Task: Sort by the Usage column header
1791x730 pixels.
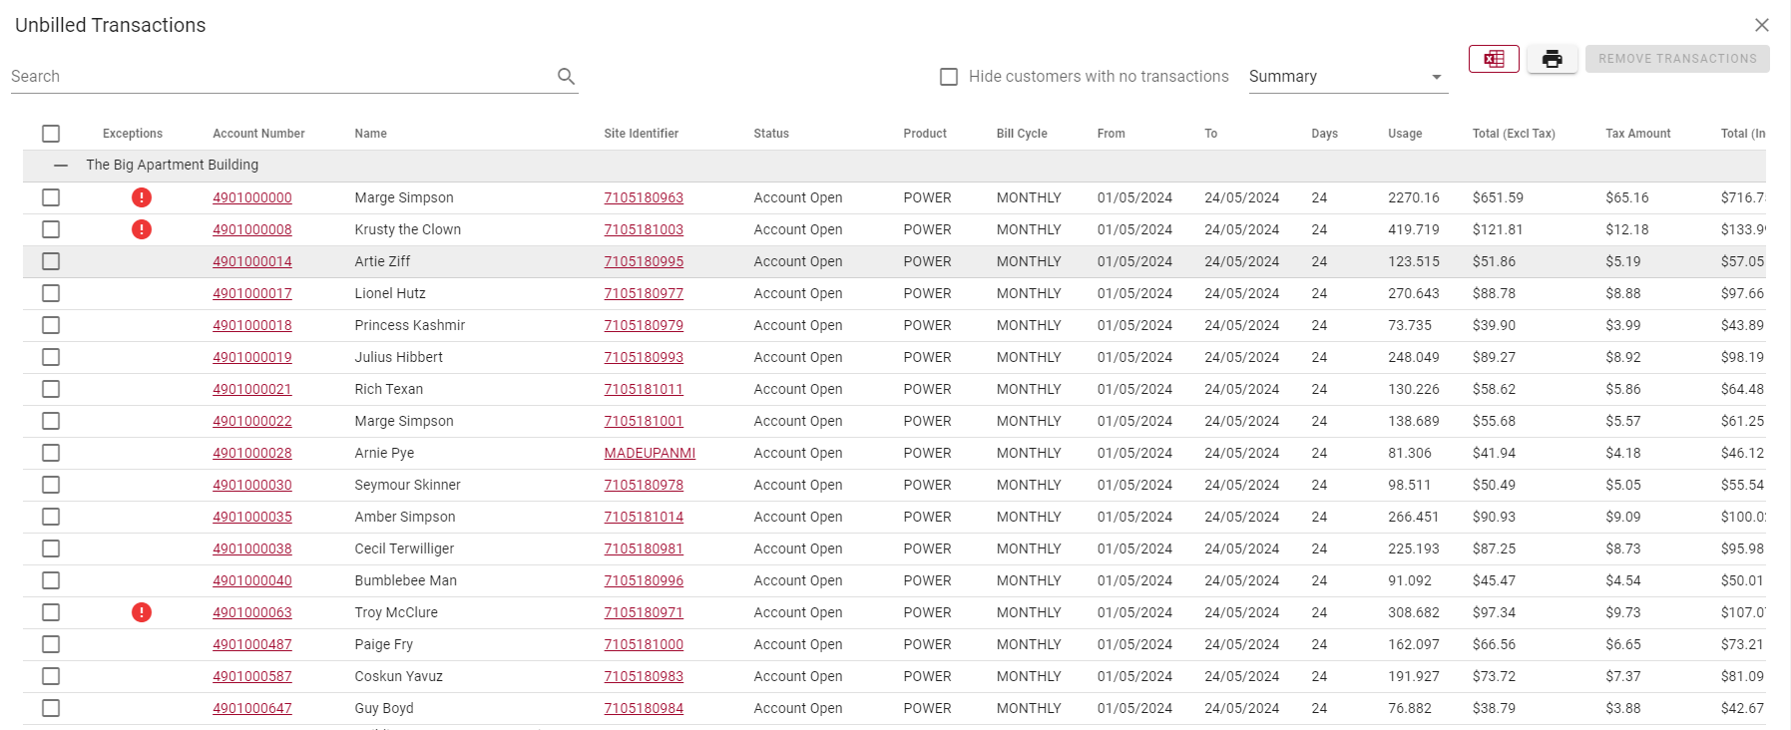Action: 1404,134
